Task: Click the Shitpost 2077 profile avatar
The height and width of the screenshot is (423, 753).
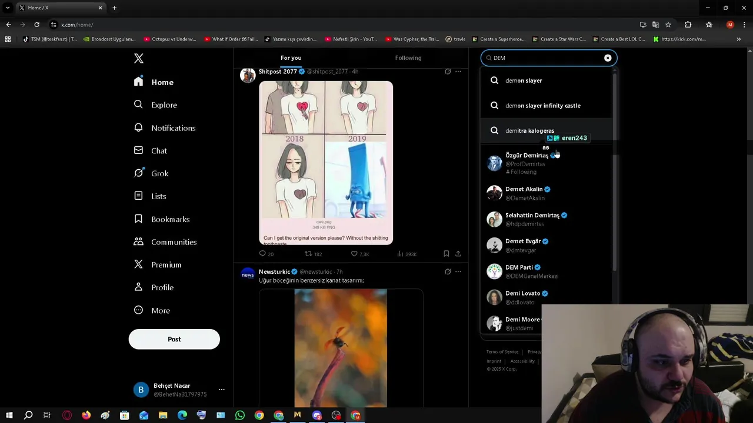Action: pos(248,75)
